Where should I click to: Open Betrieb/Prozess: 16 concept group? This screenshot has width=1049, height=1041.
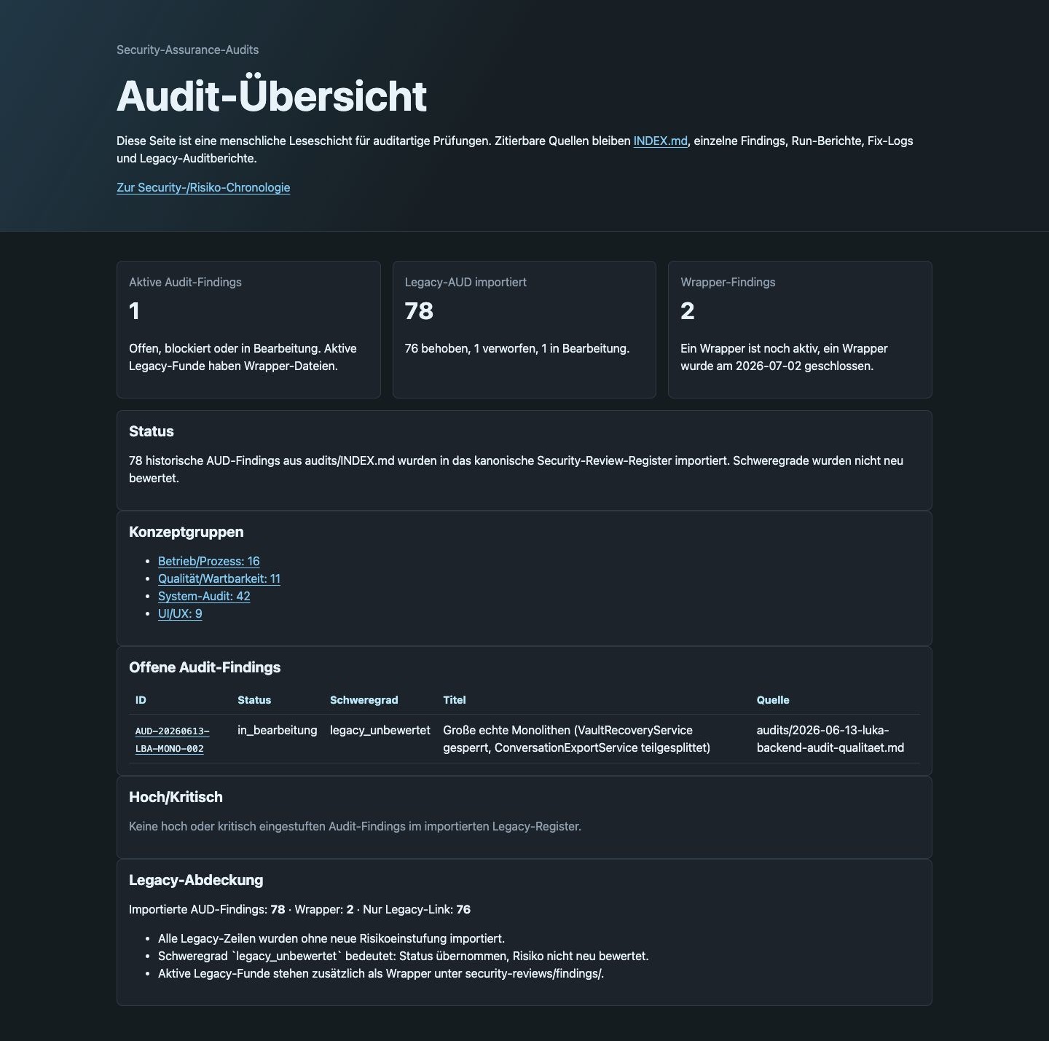pos(209,561)
